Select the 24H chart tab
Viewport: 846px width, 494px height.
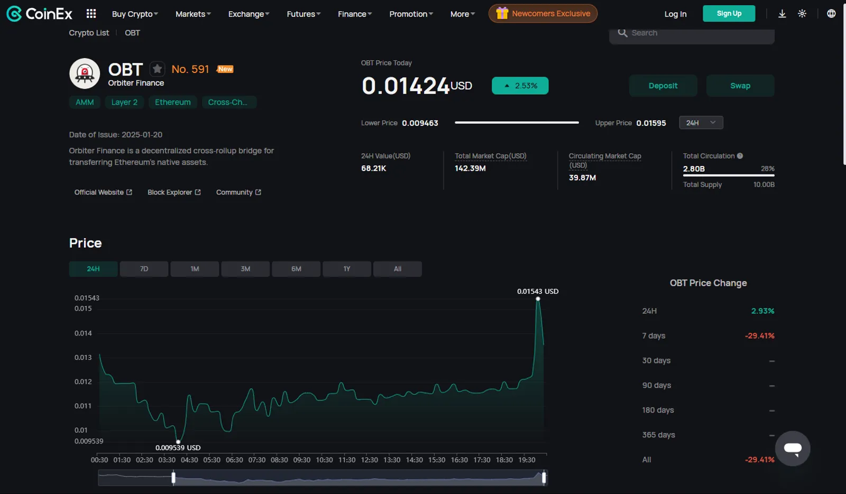tap(93, 269)
